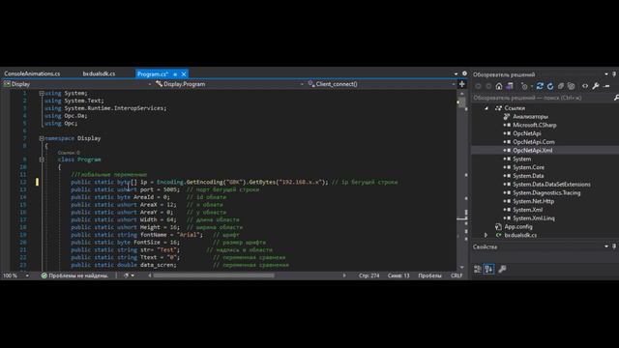Click the Стр: 274 line indicator

pyautogui.click(x=369, y=275)
